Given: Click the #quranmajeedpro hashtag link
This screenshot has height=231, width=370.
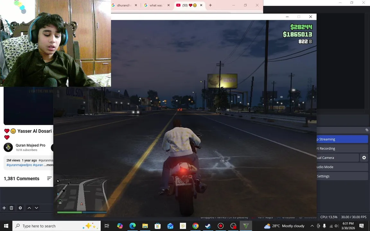Looking at the screenshot, I should coord(19,165).
